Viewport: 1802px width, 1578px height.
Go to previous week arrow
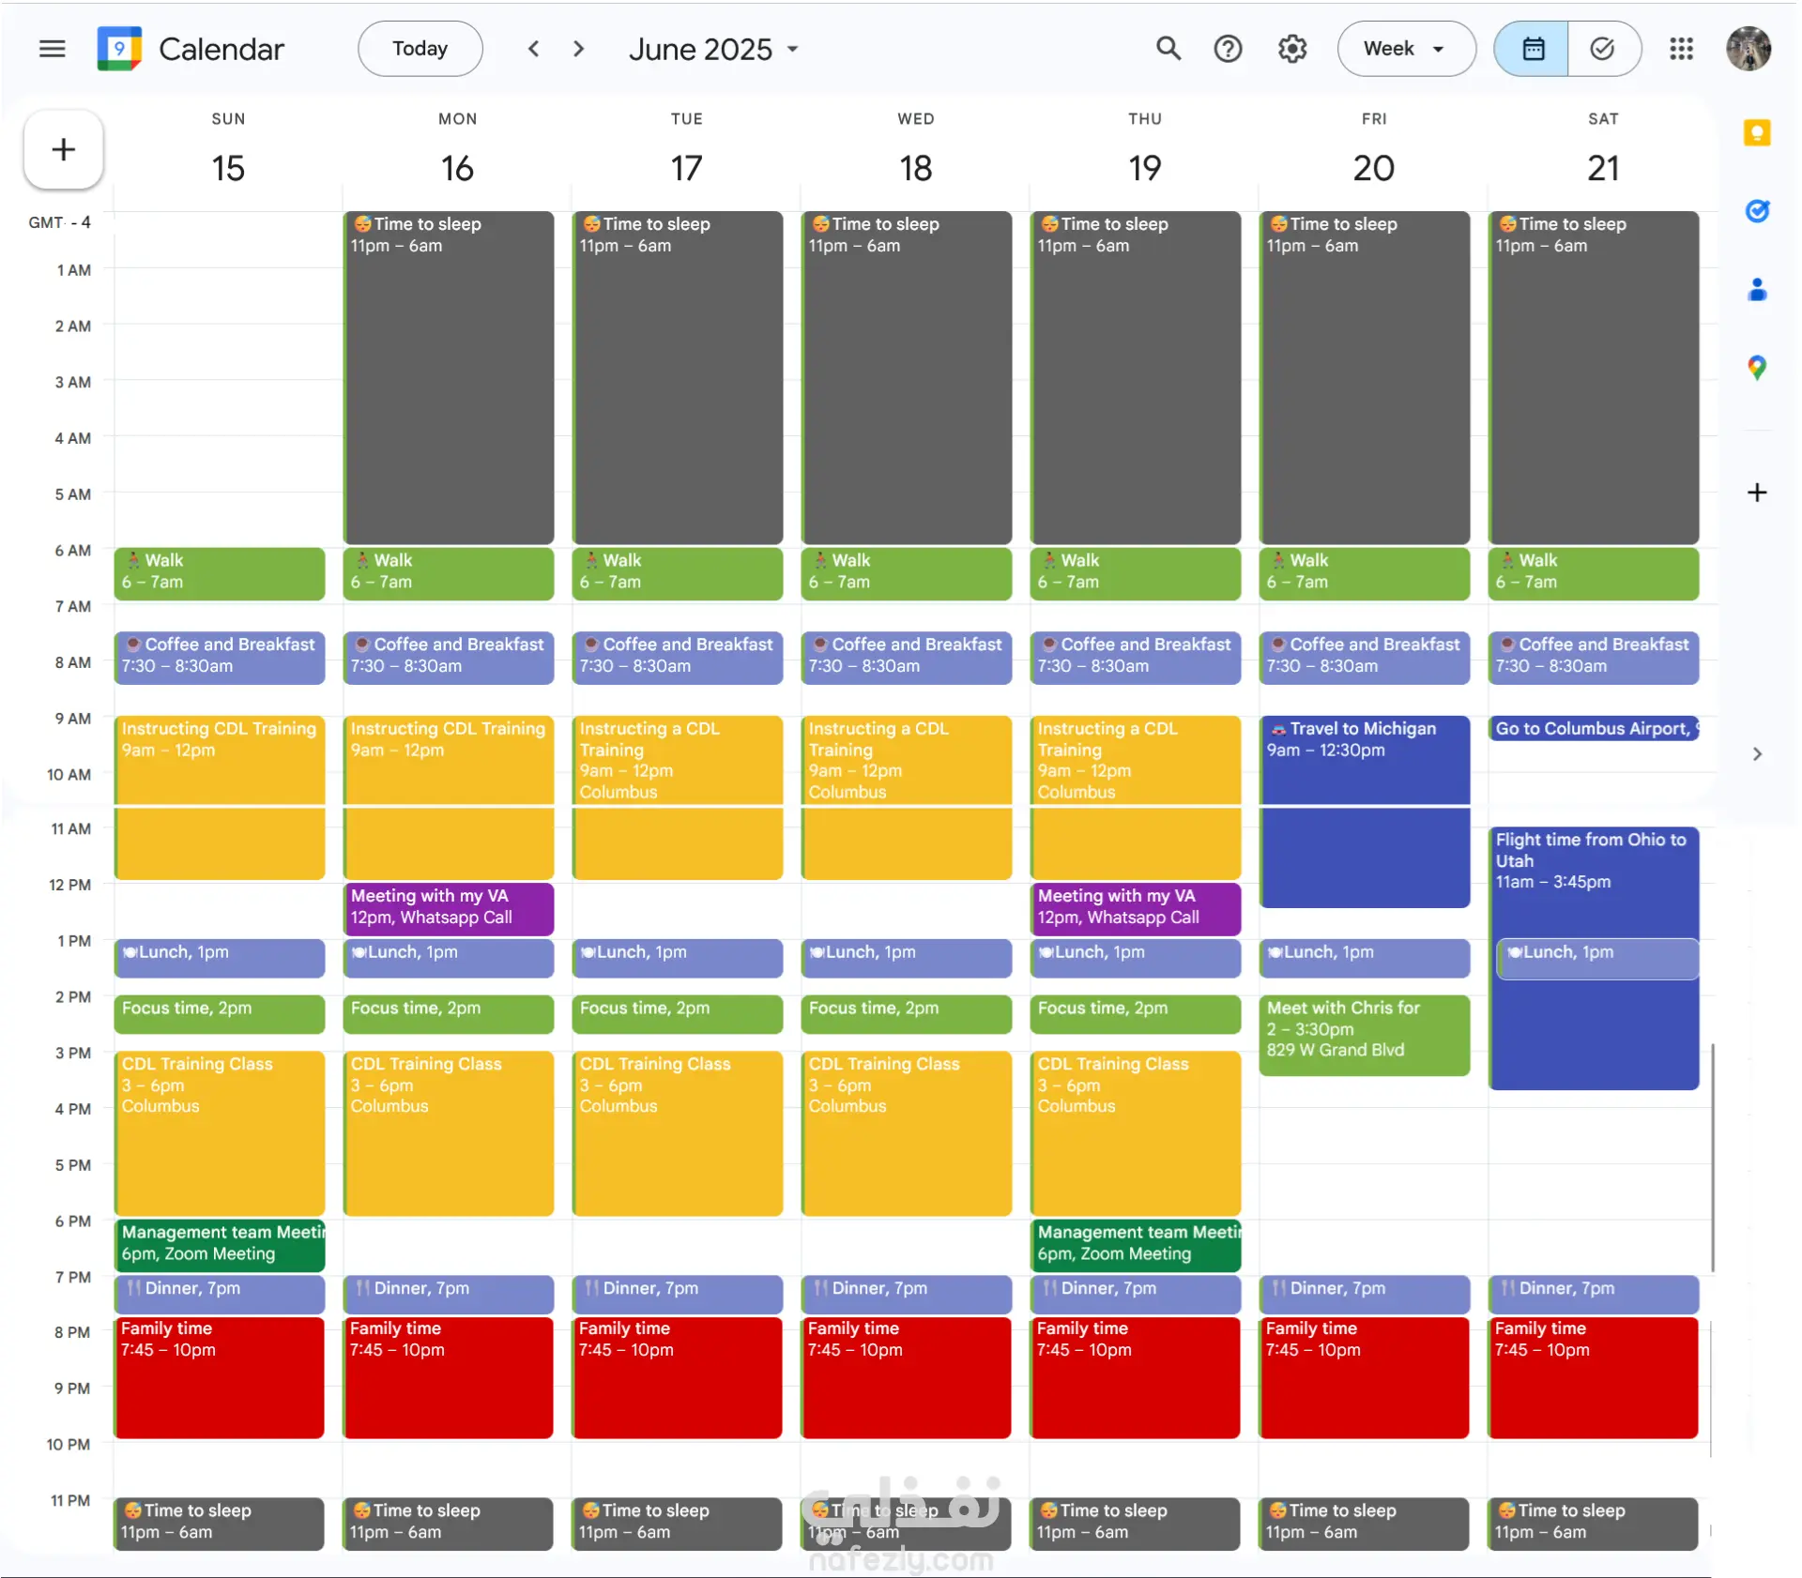pyautogui.click(x=533, y=49)
